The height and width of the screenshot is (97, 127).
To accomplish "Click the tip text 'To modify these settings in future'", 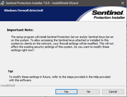I will [60, 78].
